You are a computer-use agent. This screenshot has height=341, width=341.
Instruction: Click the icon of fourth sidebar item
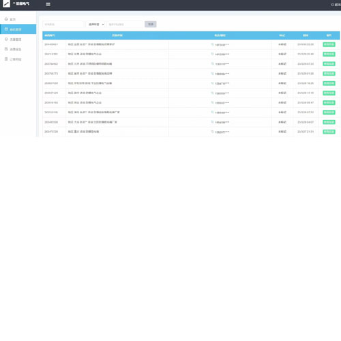pos(6,49)
